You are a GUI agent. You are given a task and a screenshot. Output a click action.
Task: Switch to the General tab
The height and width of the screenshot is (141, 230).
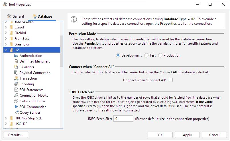[16, 16]
